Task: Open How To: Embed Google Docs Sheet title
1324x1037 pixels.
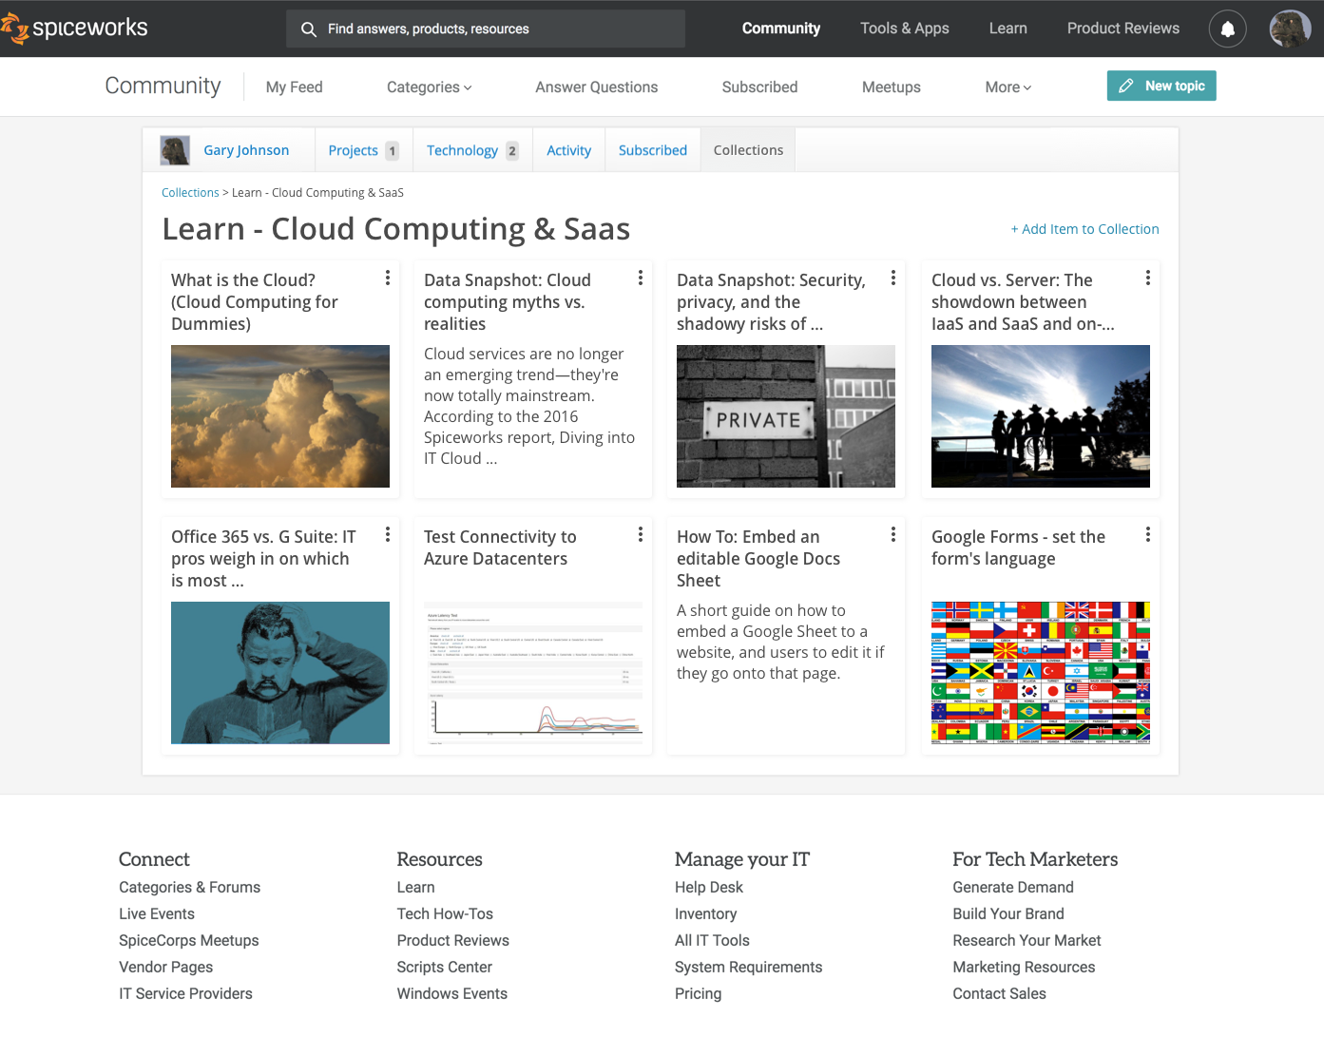Action: click(758, 559)
